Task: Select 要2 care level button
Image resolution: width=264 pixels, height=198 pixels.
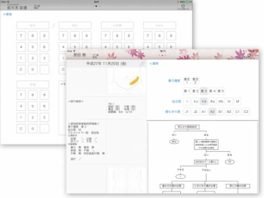Action: (195, 91)
